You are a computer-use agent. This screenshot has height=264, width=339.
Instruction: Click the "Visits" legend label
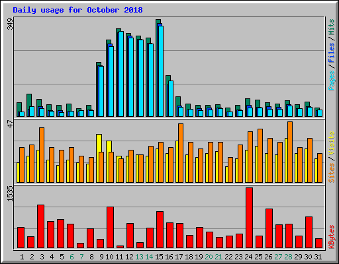click(332, 144)
